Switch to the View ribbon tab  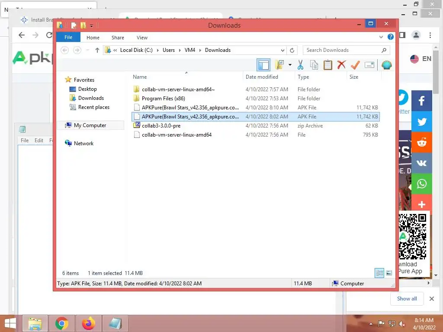click(x=142, y=38)
